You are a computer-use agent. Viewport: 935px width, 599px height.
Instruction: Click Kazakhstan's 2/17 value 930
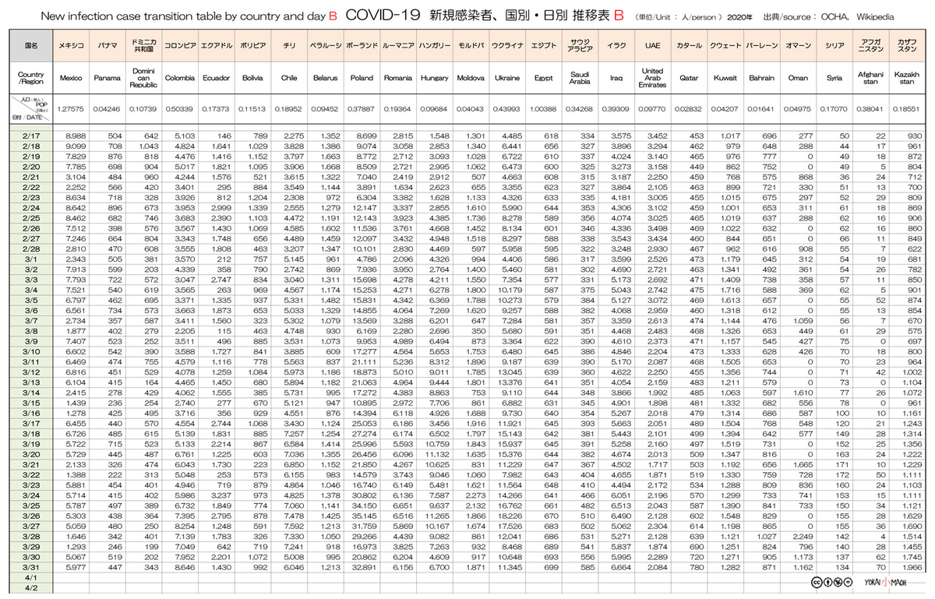click(914, 136)
